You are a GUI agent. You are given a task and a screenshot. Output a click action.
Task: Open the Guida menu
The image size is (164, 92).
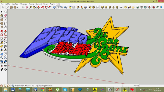pyautogui.click(x=58, y=4)
